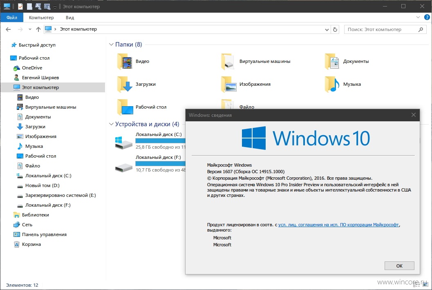Click the Корзина recycle bin icon

click(x=16, y=244)
